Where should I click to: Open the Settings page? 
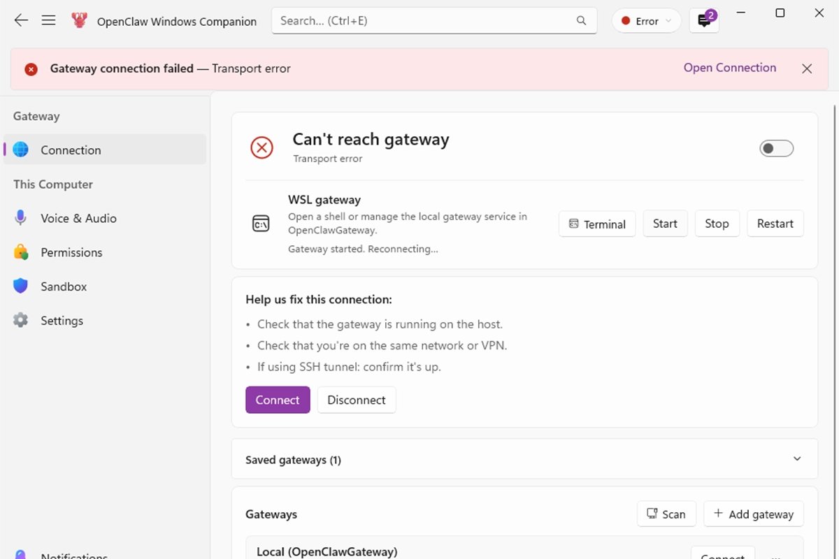pyautogui.click(x=105, y=321)
